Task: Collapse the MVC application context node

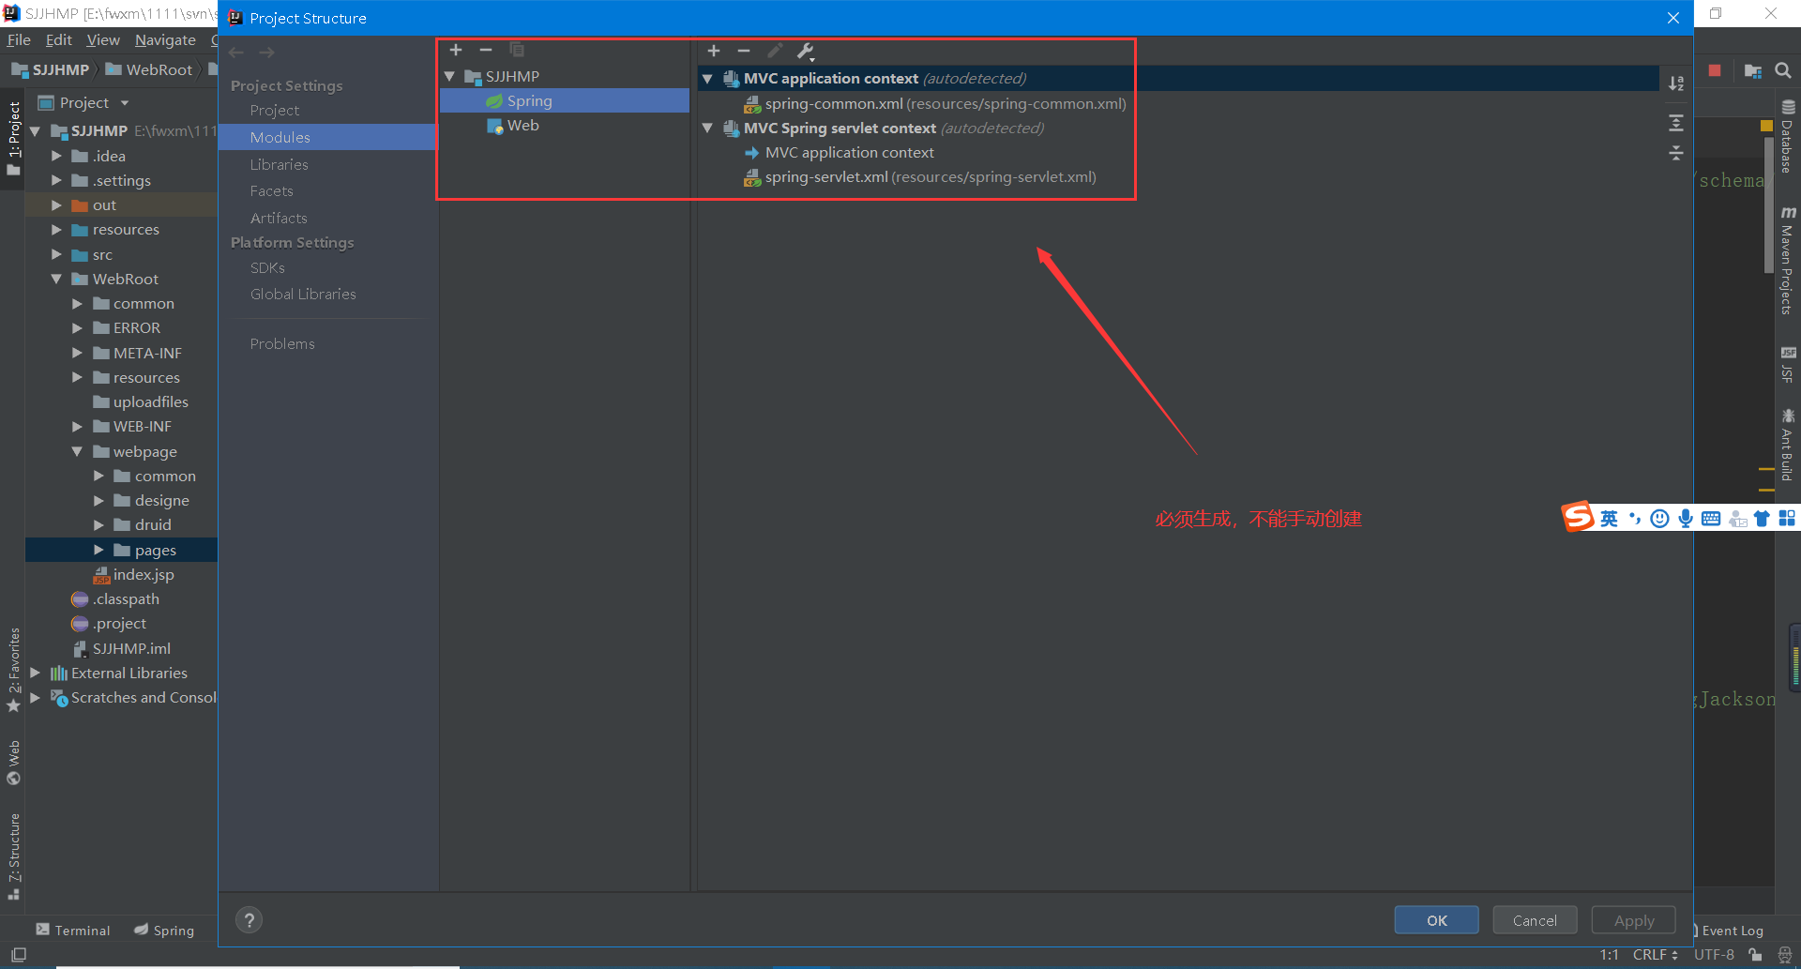Action: click(707, 78)
